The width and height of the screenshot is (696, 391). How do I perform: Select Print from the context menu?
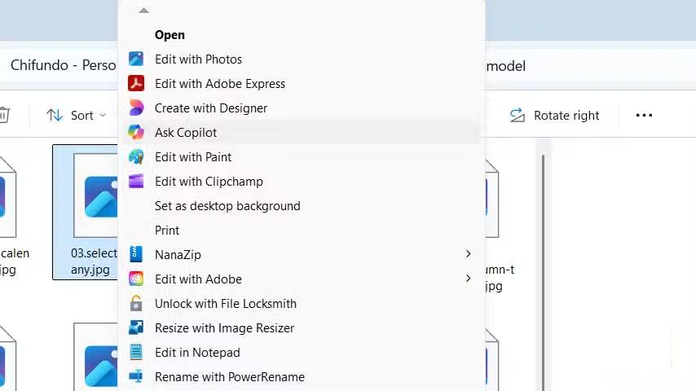point(167,231)
